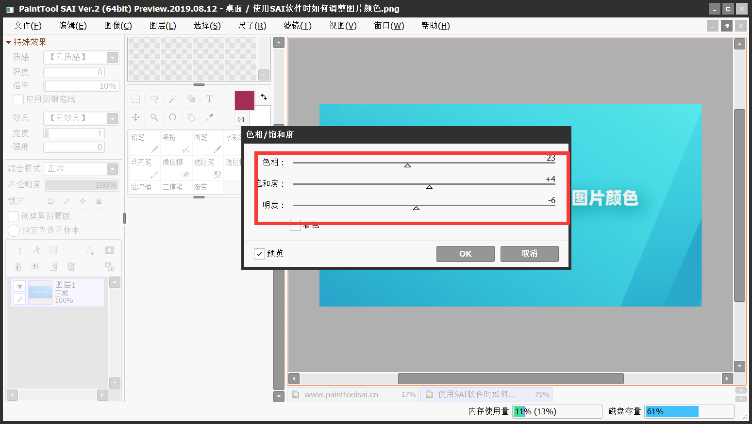Select the zoom magnifier tool
752x424 pixels.
click(x=154, y=117)
